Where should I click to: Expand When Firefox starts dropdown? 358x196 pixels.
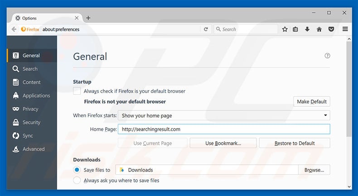coord(224,115)
